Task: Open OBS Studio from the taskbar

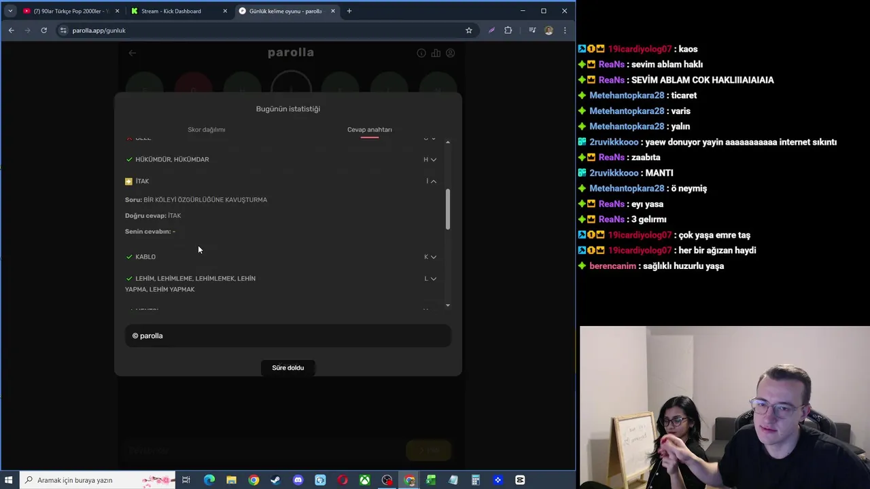Action: (x=387, y=480)
